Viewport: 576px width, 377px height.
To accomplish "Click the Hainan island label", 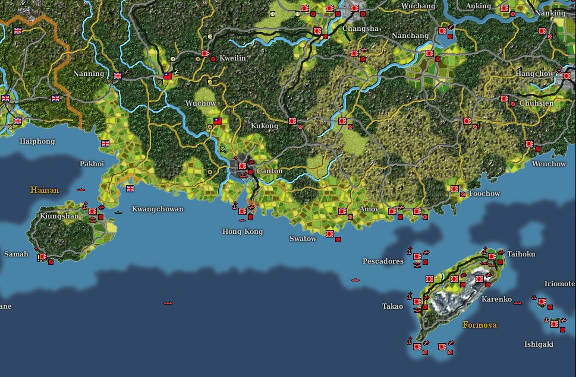I will 45,190.
